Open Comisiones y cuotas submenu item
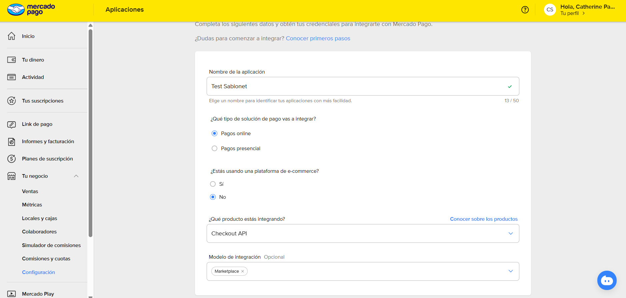The image size is (626, 298). pos(46,259)
